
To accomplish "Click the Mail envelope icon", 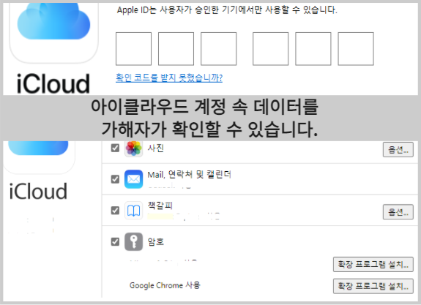I will pos(133,179).
